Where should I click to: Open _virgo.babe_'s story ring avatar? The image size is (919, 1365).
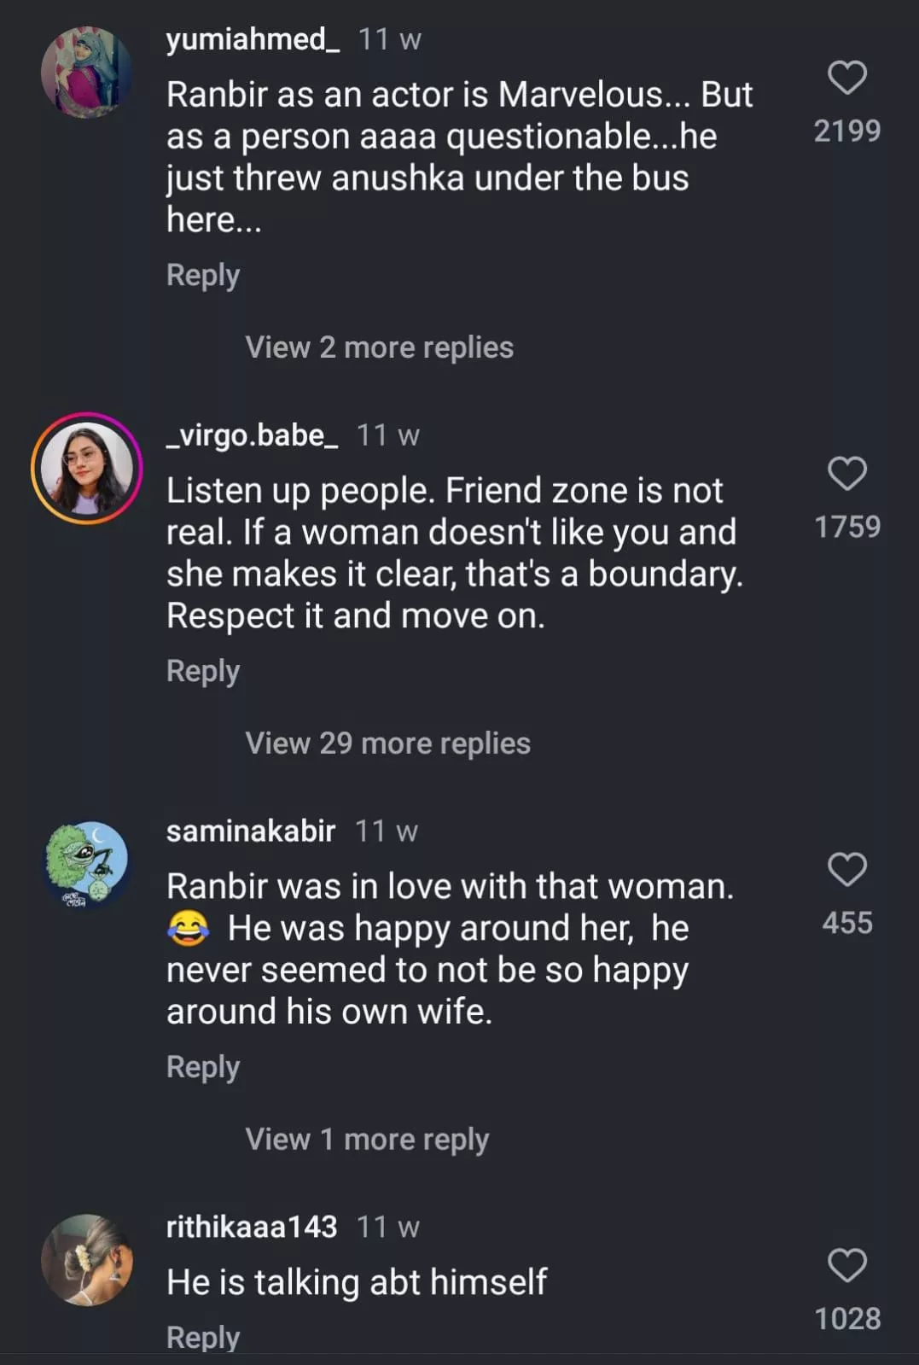click(x=86, y=468)
